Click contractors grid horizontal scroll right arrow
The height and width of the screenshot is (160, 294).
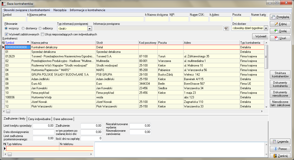[x=262, y=111]
